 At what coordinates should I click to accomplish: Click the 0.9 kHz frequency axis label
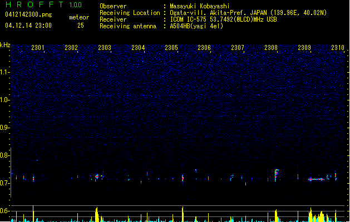click(5, 128)
